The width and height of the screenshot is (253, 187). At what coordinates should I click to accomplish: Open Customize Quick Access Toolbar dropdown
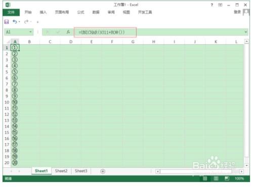37,22
